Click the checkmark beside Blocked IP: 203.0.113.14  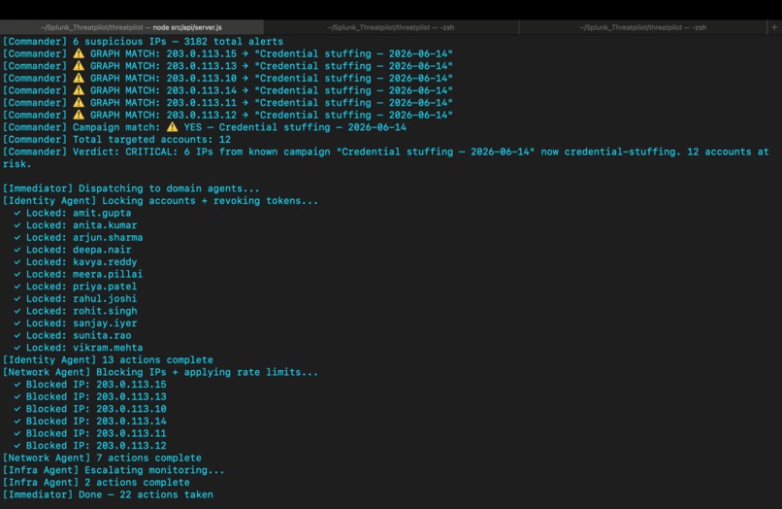pyautogui.click(x=17, y=421)
